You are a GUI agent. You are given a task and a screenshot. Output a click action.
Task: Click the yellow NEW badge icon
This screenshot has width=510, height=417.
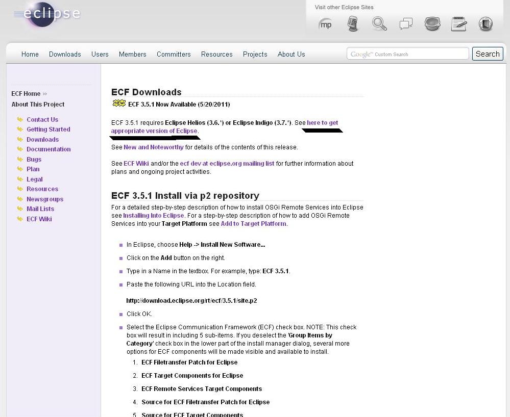pos(119,103)
